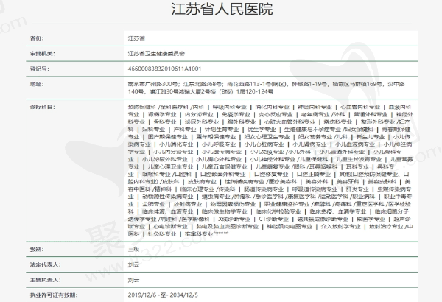Select 烧伤科专业 specialty
Viewport: 442px width, 302px height.
[x=337, y=122]
